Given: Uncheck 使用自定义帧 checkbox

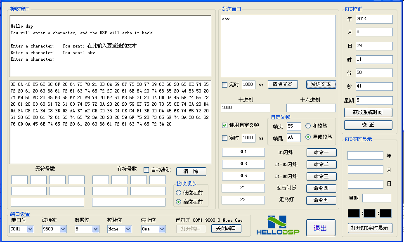Looking at the screenshot, I should click(x=224, y=125).
